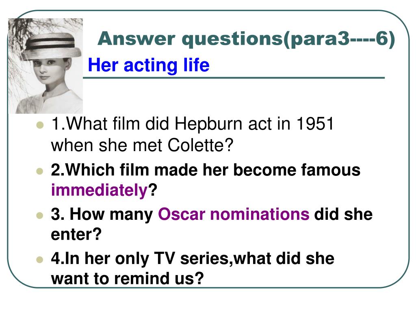The width and height of the screenshot is (416, 312).
Task: Click the bullet before question 3
Action: tap(40, 215)
